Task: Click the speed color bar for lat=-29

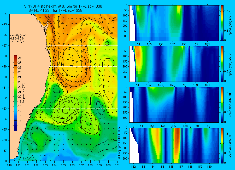Action: pyautogui.click(x=222, y=64)
